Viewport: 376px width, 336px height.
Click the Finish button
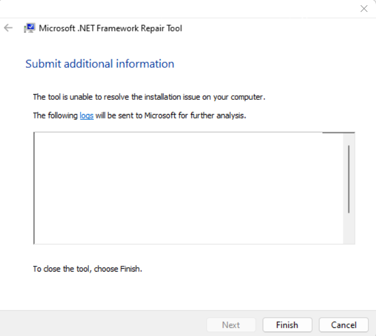click(x=287, y=325)
